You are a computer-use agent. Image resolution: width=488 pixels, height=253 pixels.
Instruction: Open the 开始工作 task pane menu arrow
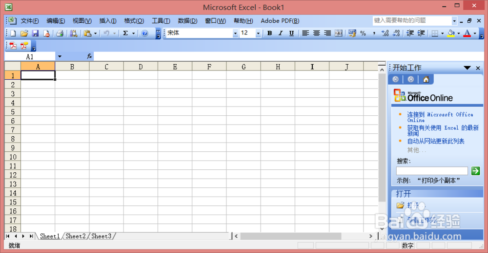467,68
